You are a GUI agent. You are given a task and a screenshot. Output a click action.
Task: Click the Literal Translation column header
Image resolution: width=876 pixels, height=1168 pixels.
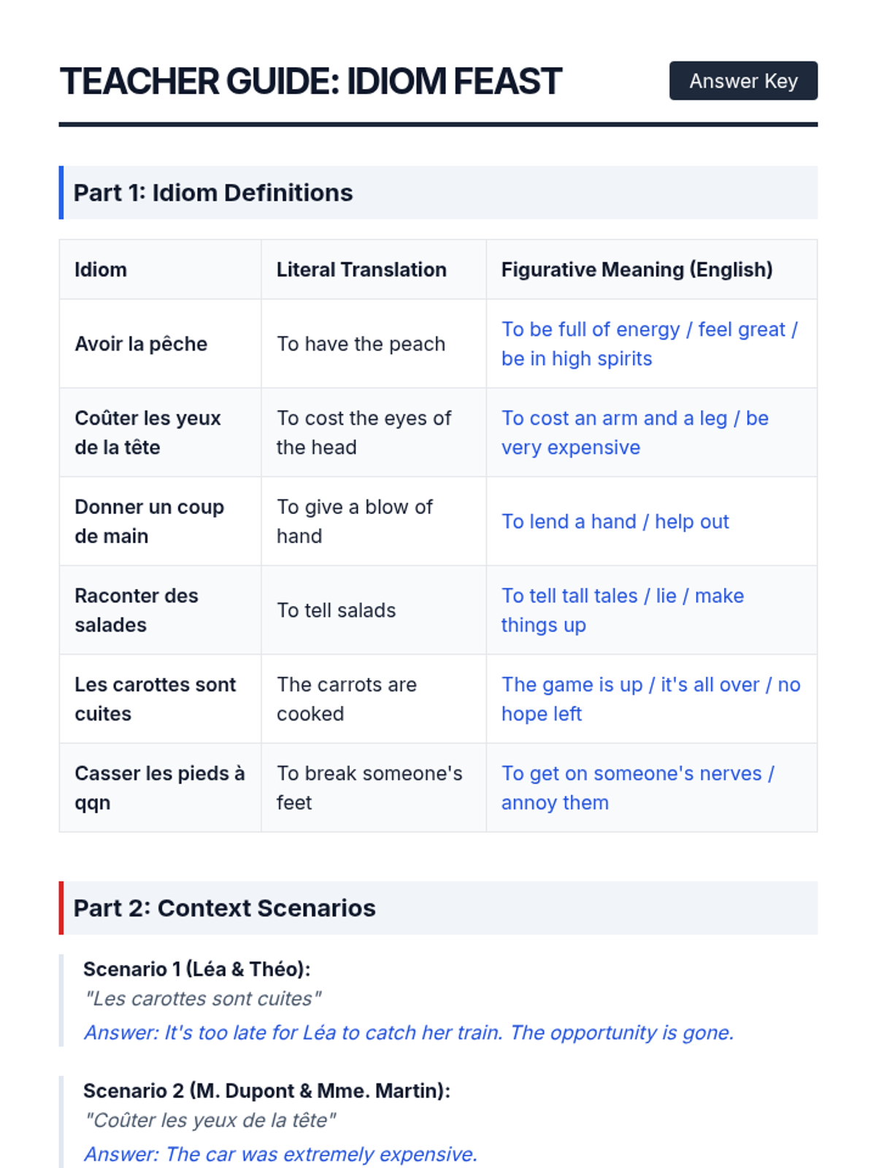point(361,270)
